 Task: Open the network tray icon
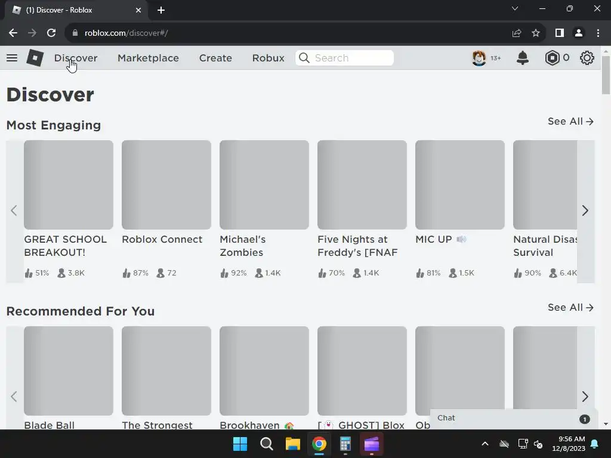(523, 444)
